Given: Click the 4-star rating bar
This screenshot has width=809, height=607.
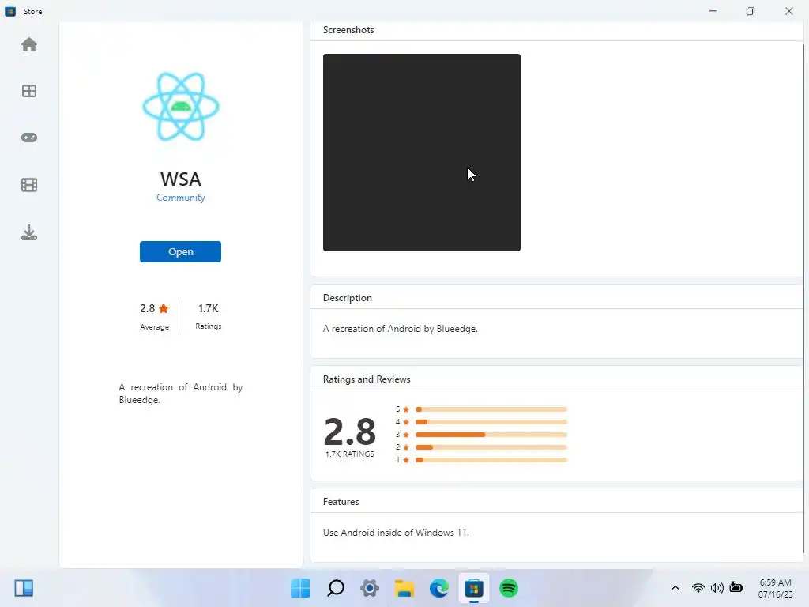Looking at the screenshot, I should [x=491, y=422].
